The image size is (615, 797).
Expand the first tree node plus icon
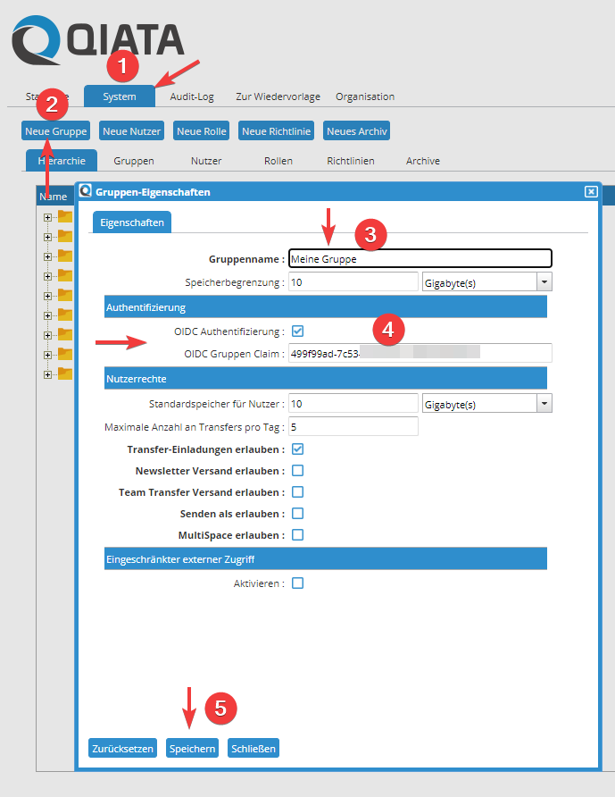48,216
